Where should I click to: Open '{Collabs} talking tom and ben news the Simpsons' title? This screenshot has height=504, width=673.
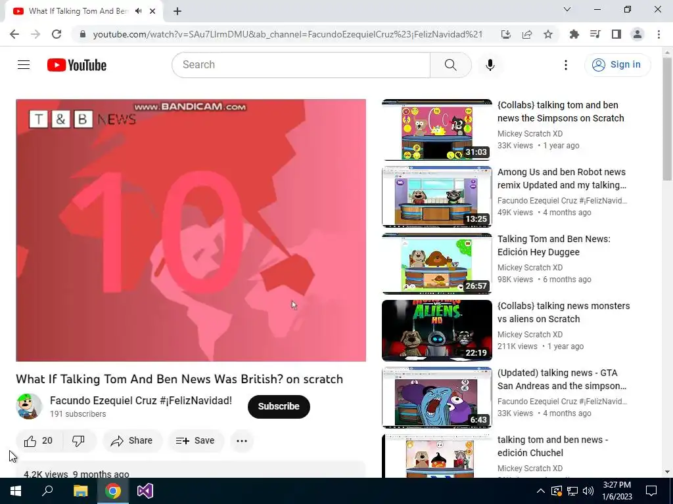coord(561,112)
